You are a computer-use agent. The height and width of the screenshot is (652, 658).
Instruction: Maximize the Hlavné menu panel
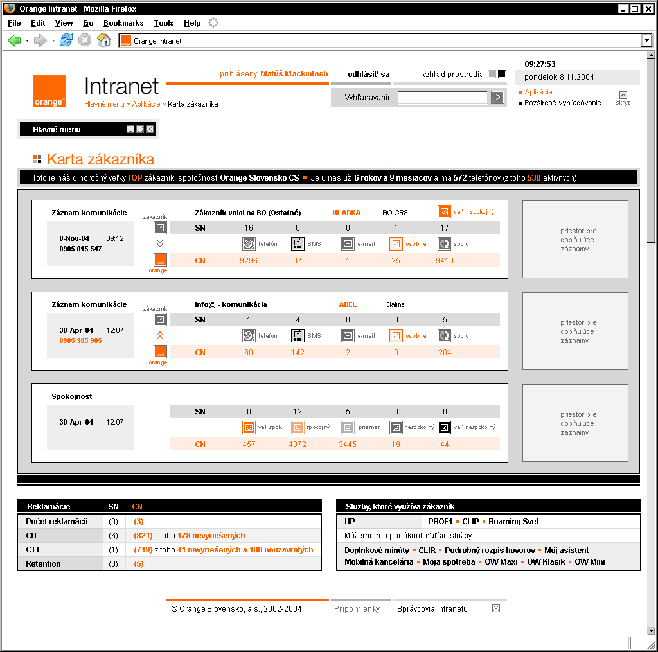pos(140,129)
